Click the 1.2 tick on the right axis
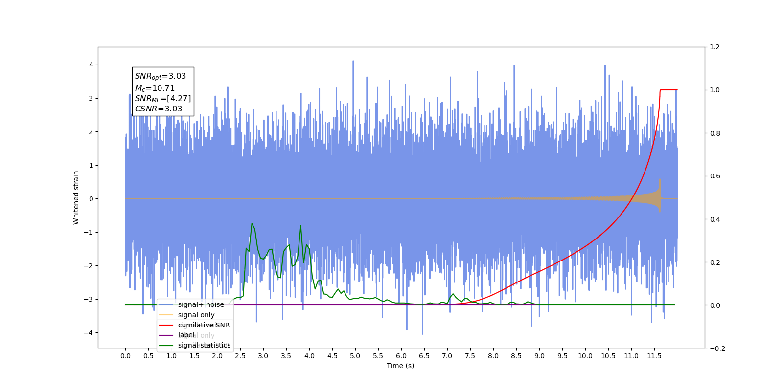 (x=715, y=47)
